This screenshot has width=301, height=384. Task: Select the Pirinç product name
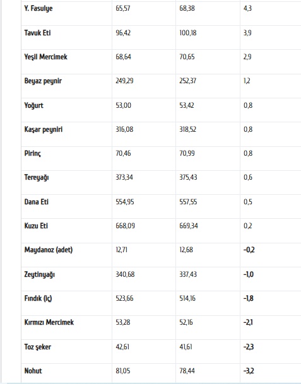point(33,154)
